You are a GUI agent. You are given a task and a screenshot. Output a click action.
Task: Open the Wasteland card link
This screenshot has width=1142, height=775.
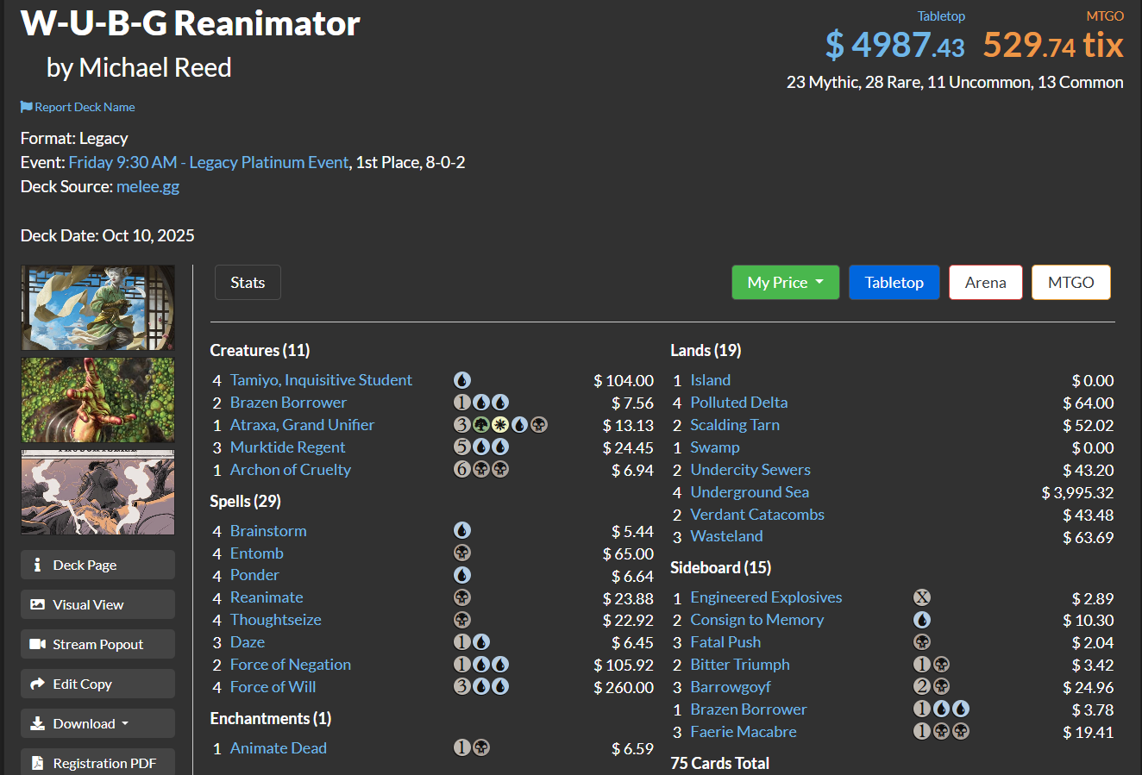(x=726, y=536)
